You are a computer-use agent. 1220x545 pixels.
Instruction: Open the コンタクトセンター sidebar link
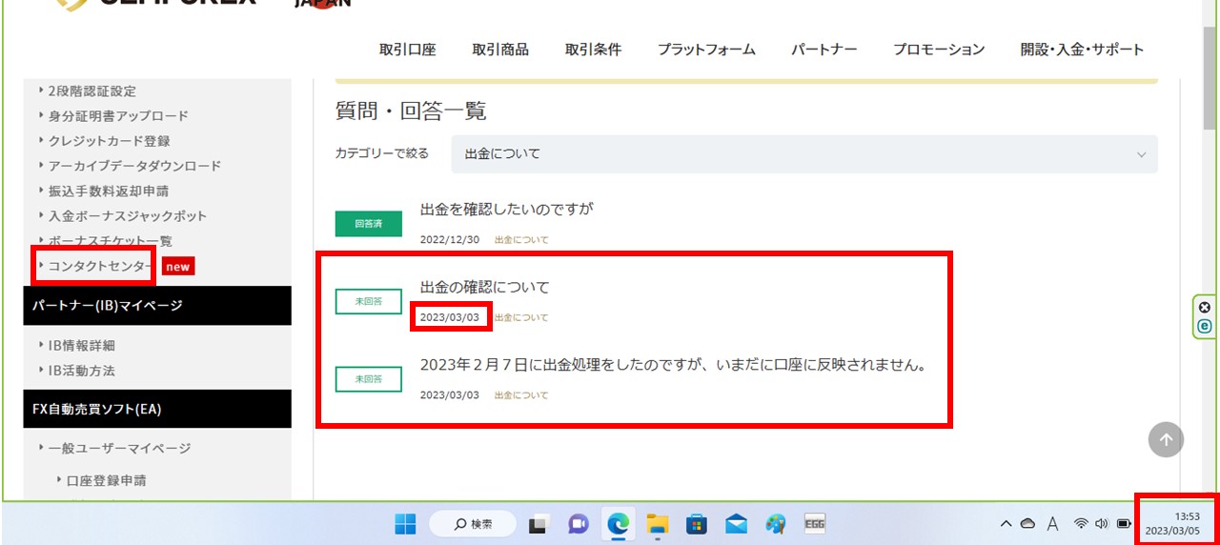click(100, 266)
